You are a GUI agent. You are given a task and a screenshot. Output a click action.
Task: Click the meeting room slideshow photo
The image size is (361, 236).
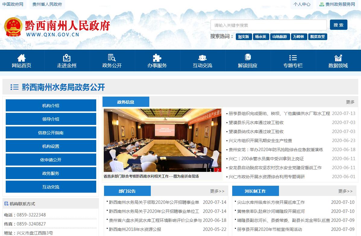[x=163, y=140]
